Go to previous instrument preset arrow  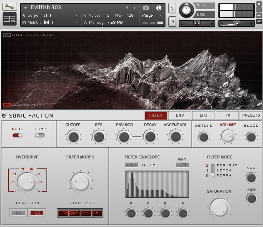pyautogui.click(x=127, y=8)
